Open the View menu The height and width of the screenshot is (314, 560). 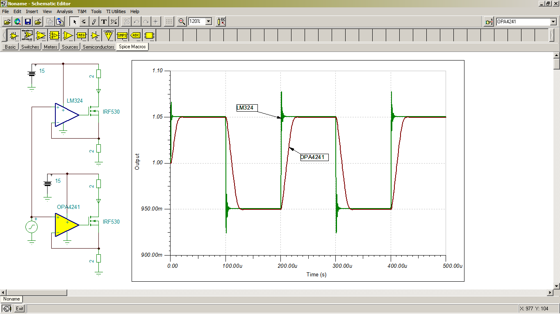pos(47,11)
